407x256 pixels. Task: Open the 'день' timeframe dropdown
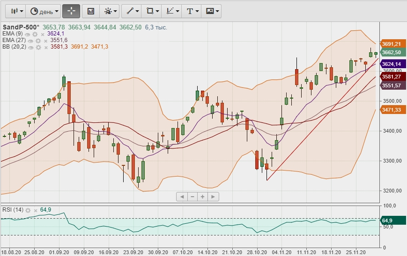point(44,11)
